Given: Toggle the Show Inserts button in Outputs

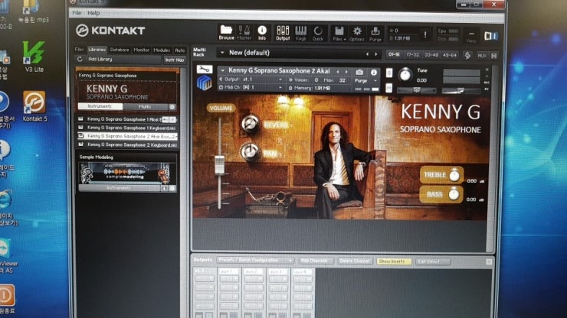Looking at the screenshot, I should pyautogui.click(x=394, y=261).
